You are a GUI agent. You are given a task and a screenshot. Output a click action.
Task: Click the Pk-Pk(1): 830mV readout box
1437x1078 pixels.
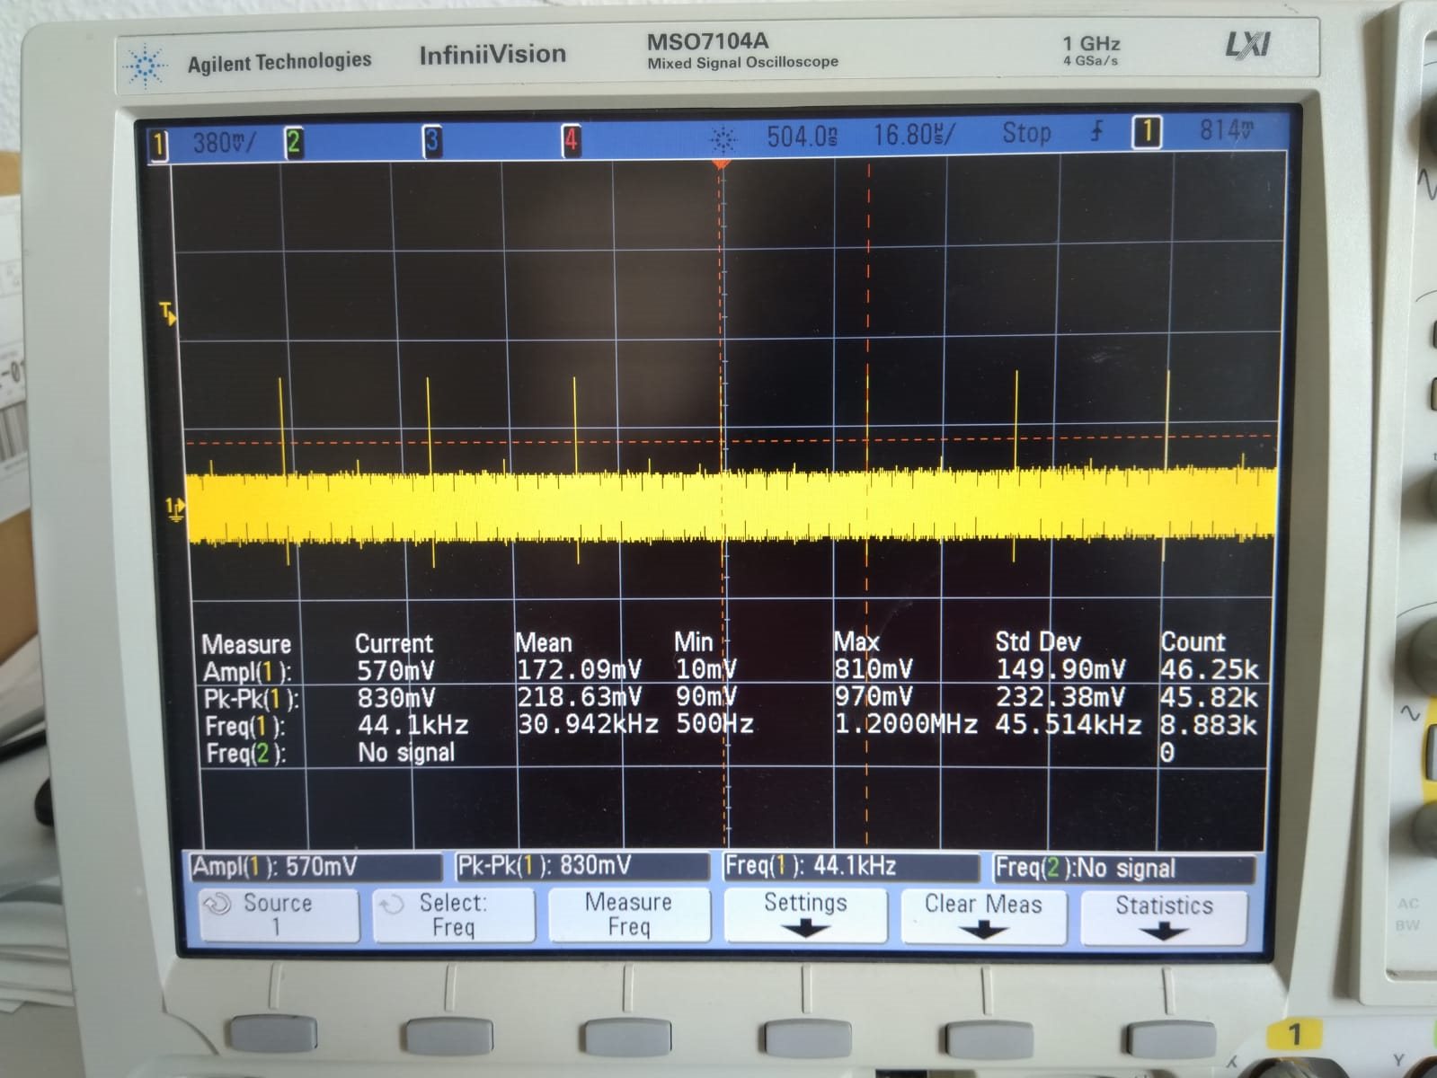pos(581,866)
